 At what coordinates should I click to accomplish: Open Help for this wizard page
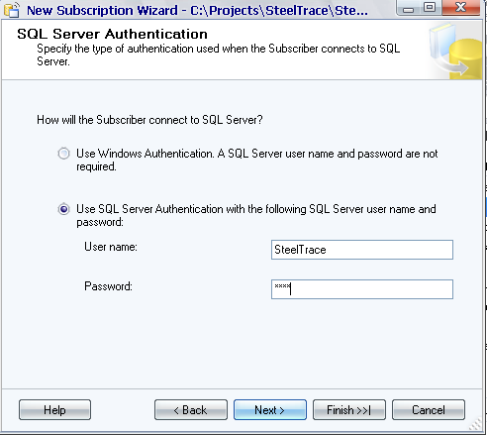tap(54, 410)
